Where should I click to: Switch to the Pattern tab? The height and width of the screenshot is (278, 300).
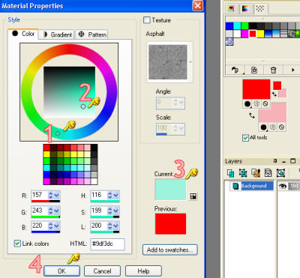tap(92, 34)
